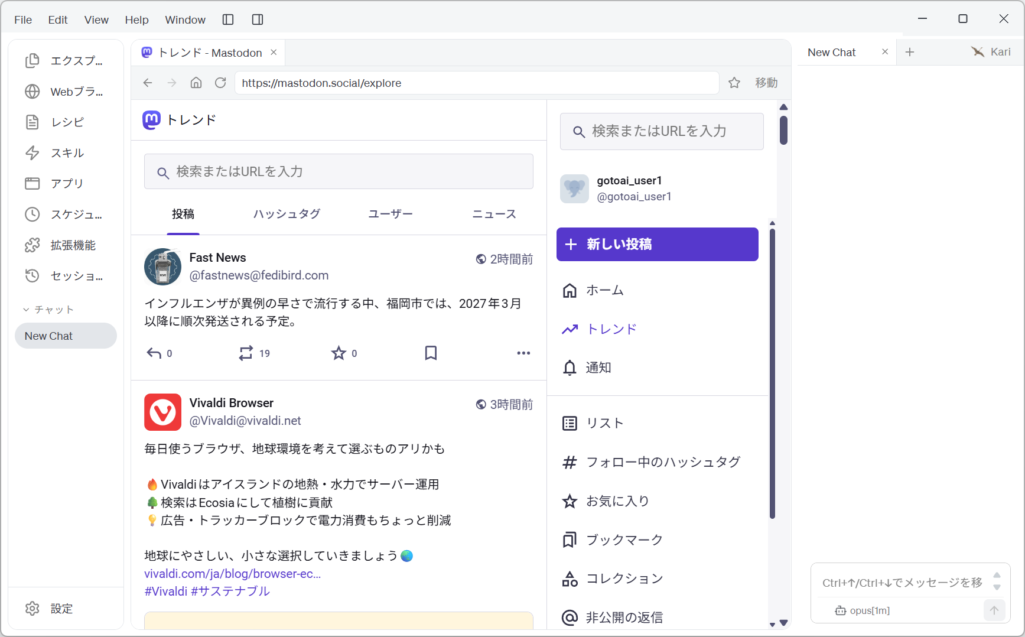Click the 移動 go button
Image resolution: width=1025 pixels, height=637 pixels.
pyautogui.click(x=766, y=83)
